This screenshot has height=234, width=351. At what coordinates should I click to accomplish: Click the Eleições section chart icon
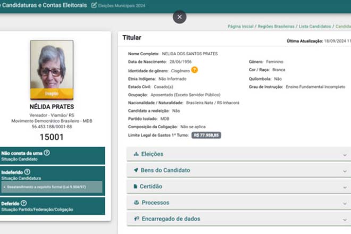136,154
